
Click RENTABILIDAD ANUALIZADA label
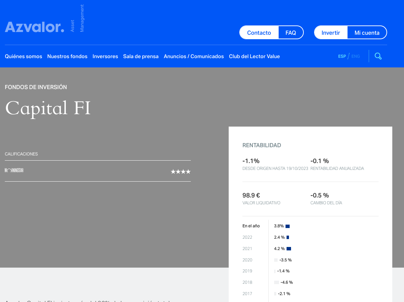[x=337, y=169]
